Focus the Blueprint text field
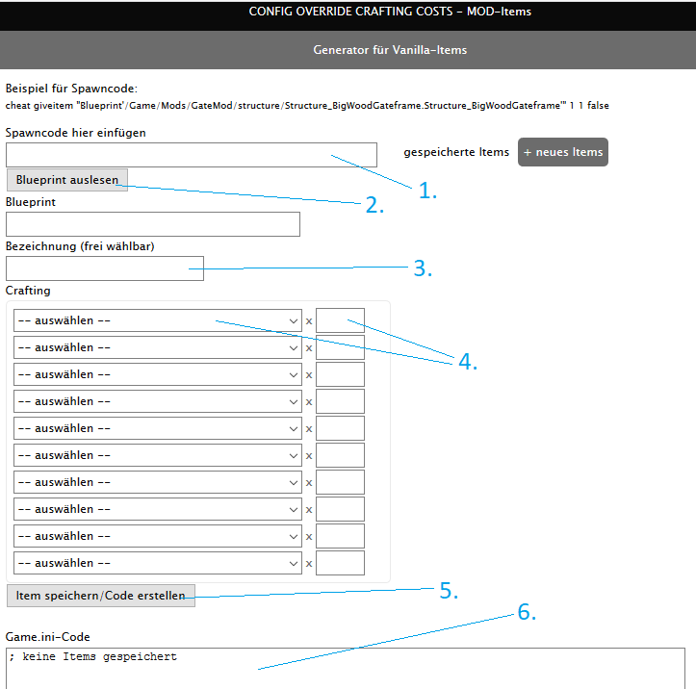Screen dimensions: 696x689 (x=153, y=224)
